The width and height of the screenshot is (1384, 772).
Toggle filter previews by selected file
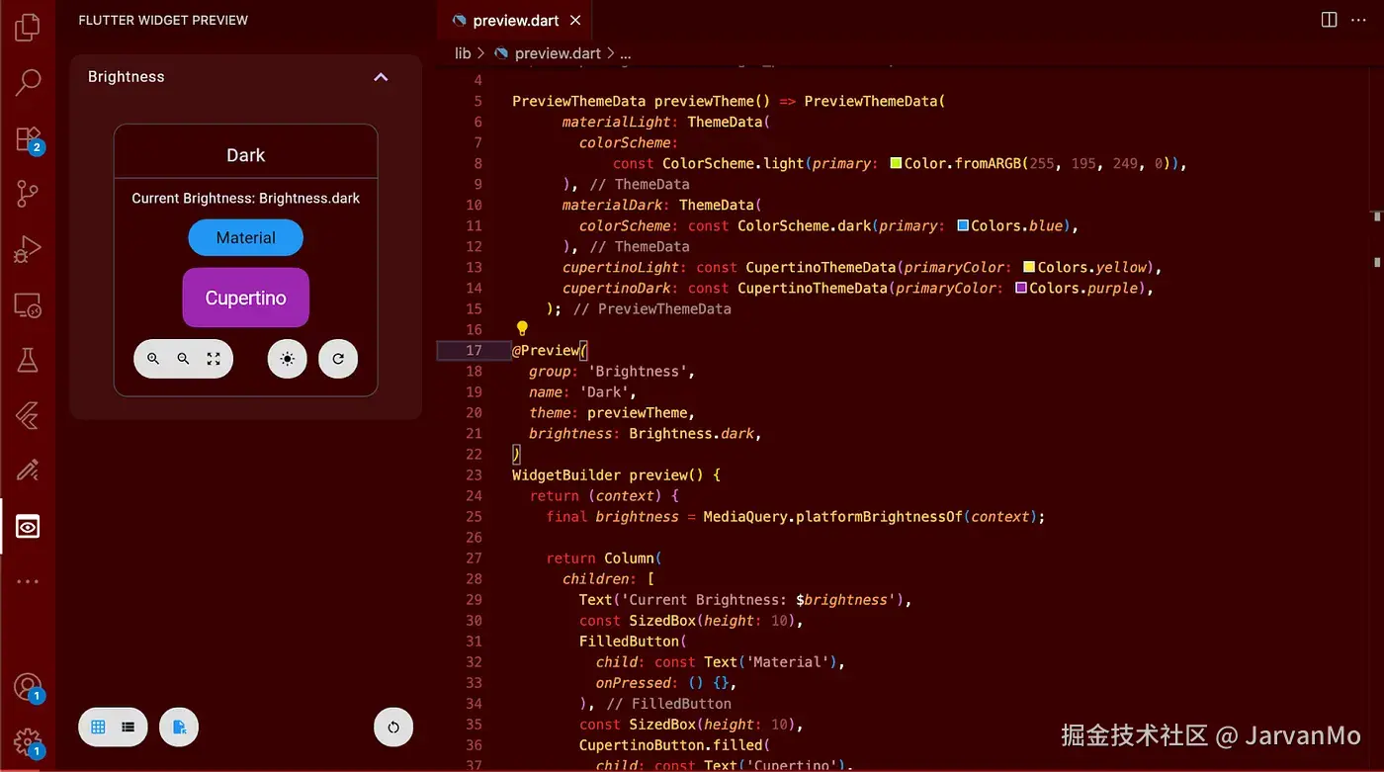(179, 728)
